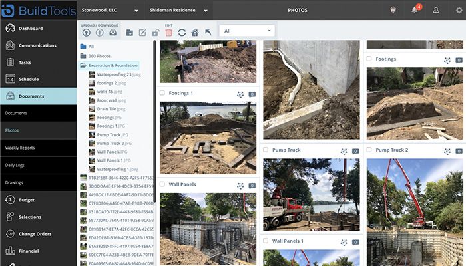Open the 360 Photos folder
This screenshot has height=266, width=466.
point(95,56)
